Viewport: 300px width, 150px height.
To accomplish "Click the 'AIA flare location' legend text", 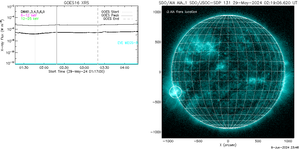I will tap(183, 12).
